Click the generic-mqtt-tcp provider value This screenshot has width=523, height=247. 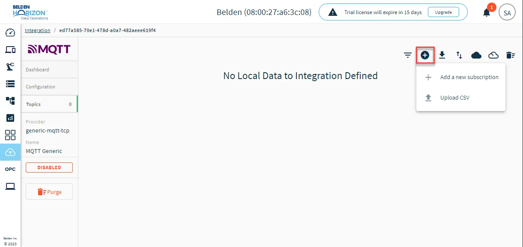pos(48,131)
